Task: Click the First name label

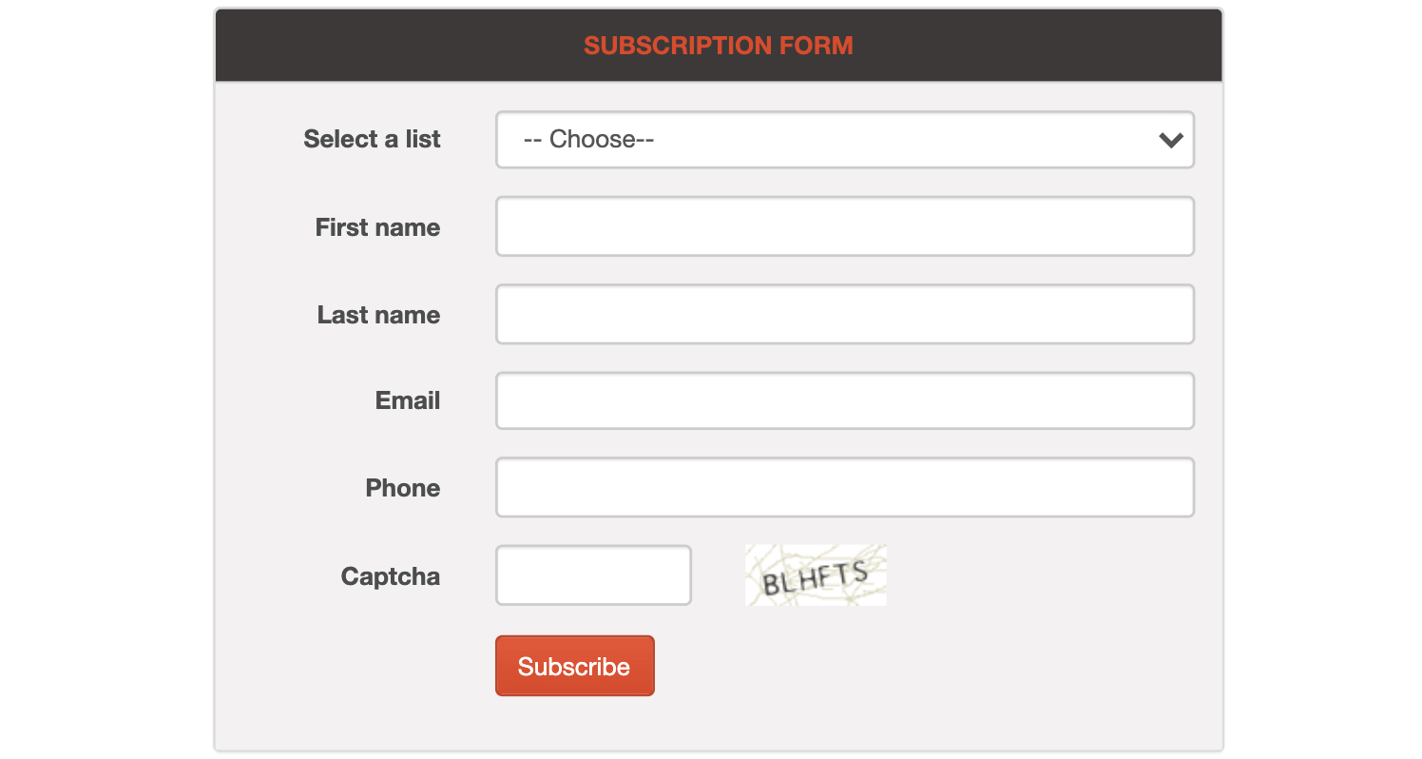Action: click(x=377, y=227)
